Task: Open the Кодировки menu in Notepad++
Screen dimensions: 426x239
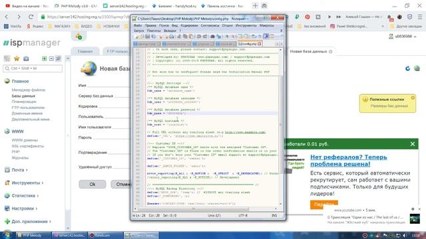Action: pyautogui.click(x=189, y=25)
